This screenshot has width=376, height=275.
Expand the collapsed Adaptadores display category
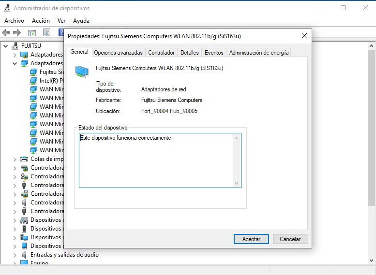15,55
